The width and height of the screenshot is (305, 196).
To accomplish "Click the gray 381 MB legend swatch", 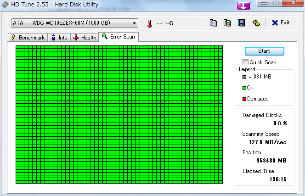I will coord(244,77).
